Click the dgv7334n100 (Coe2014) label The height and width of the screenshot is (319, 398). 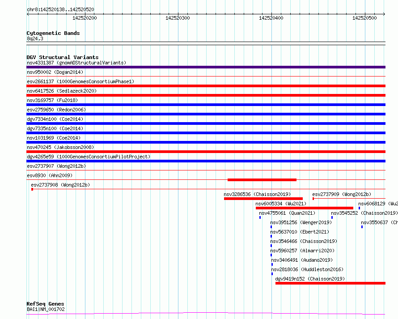point(55,119)
